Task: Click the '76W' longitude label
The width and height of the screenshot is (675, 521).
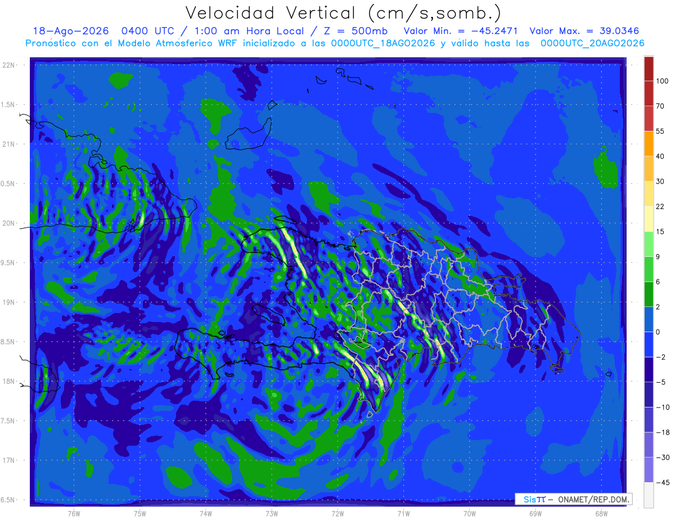Action: click(74, 513)
